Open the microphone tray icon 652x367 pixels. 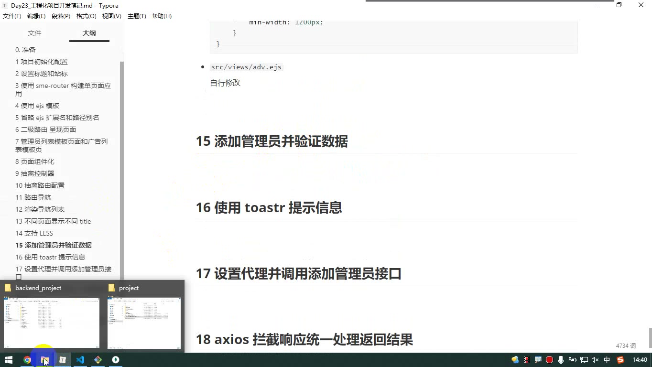click(561, 360)
